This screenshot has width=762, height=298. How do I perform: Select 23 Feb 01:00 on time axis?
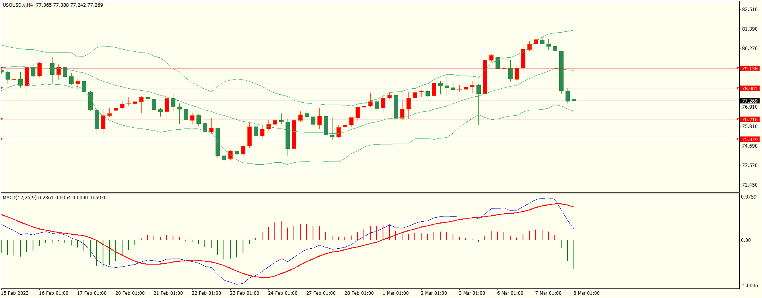pos(244,293)
